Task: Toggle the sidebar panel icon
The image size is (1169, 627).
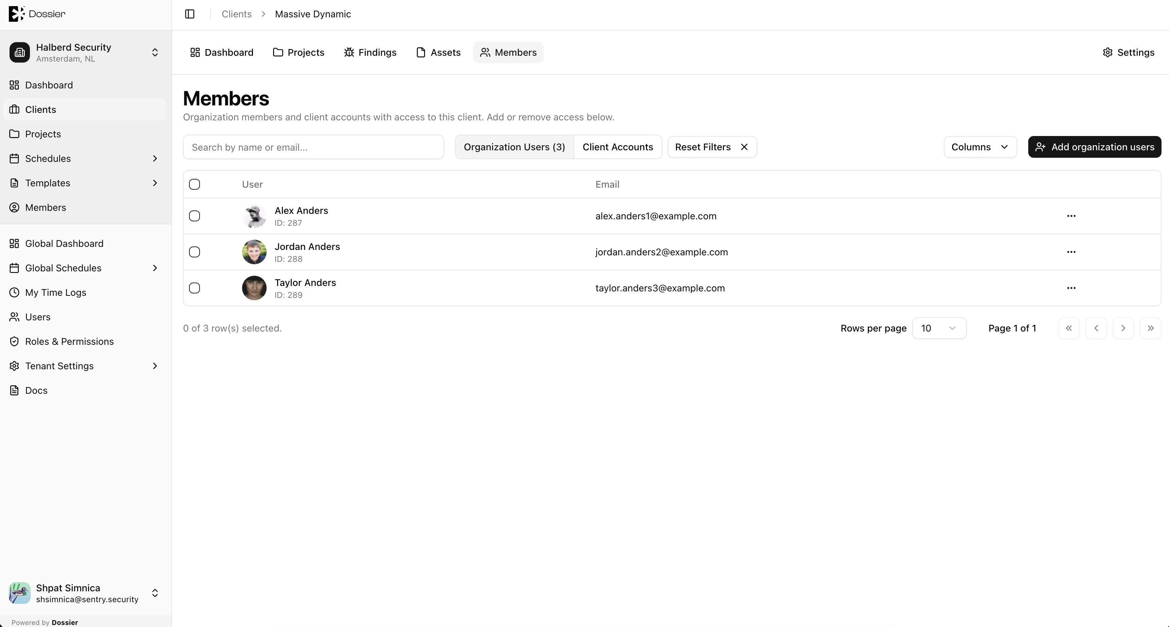Action: pos(190,14)
